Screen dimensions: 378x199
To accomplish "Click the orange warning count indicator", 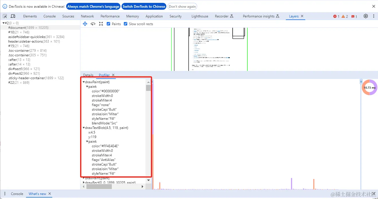I will point(345,16).
